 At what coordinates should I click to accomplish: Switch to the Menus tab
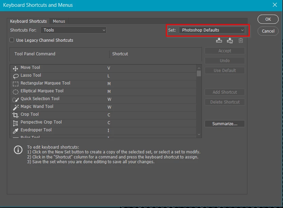(x=59, y=21)
